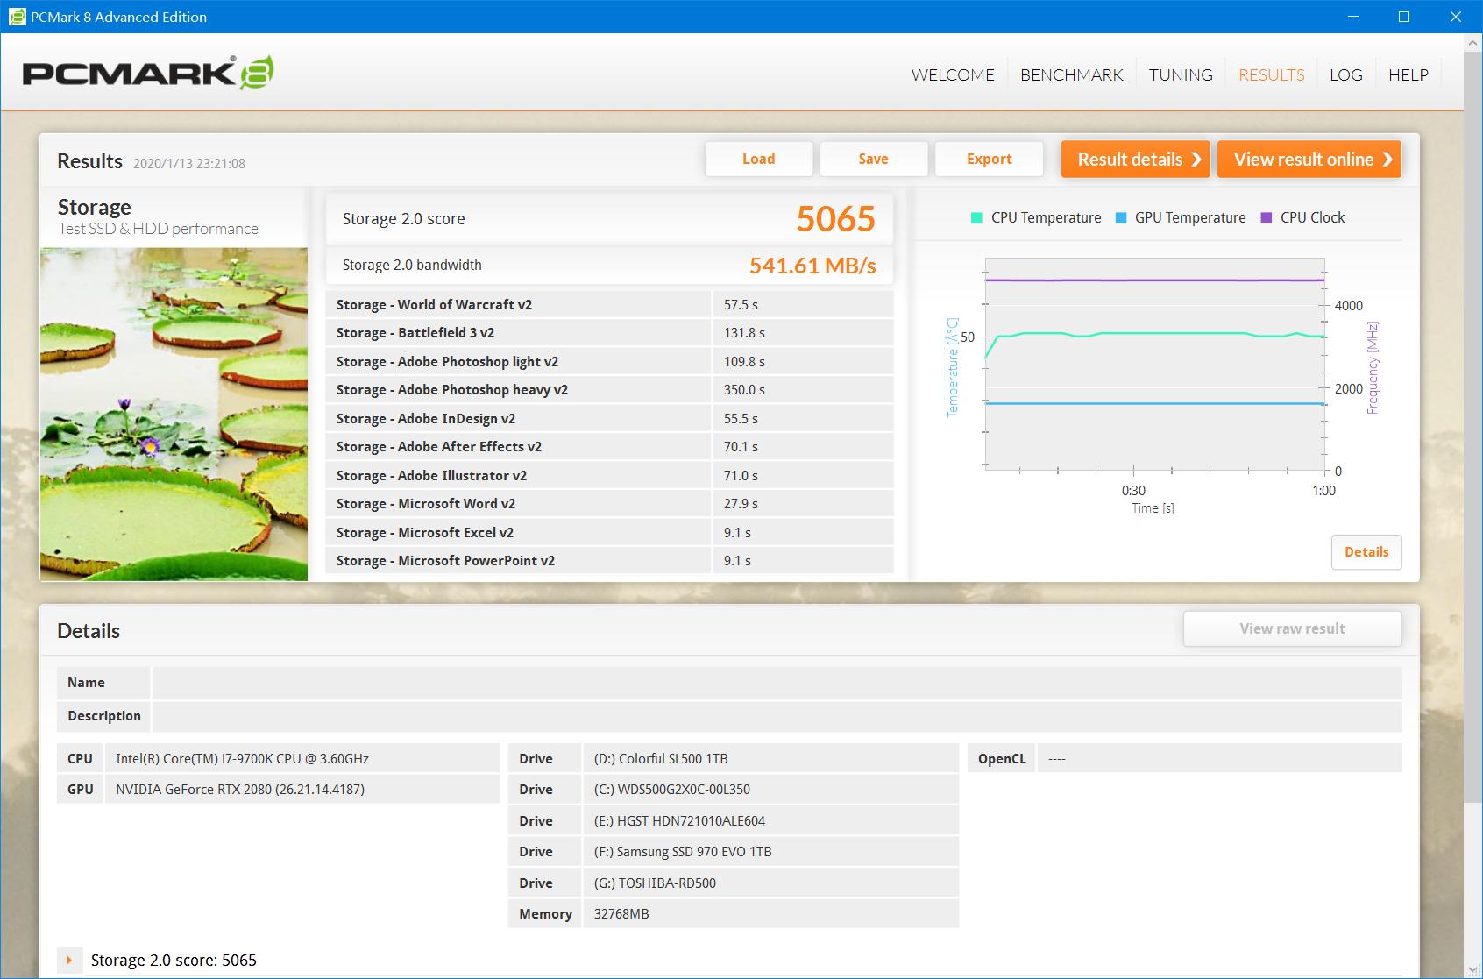Click the temperature and frequency chart

[x=1154, y=364]
